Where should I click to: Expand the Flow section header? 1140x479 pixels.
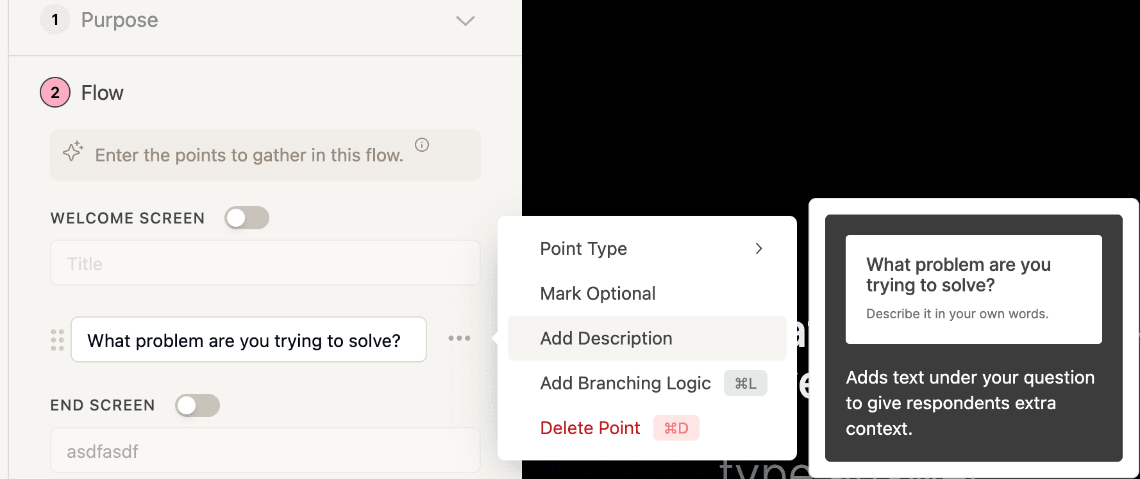pos(102,92)
